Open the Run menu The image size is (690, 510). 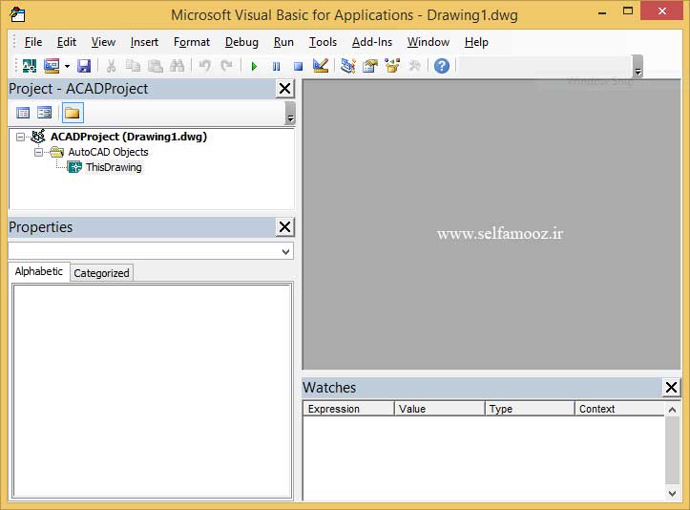coord(283,42)
